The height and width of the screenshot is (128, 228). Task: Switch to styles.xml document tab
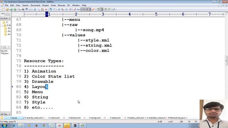coord(116,118)
